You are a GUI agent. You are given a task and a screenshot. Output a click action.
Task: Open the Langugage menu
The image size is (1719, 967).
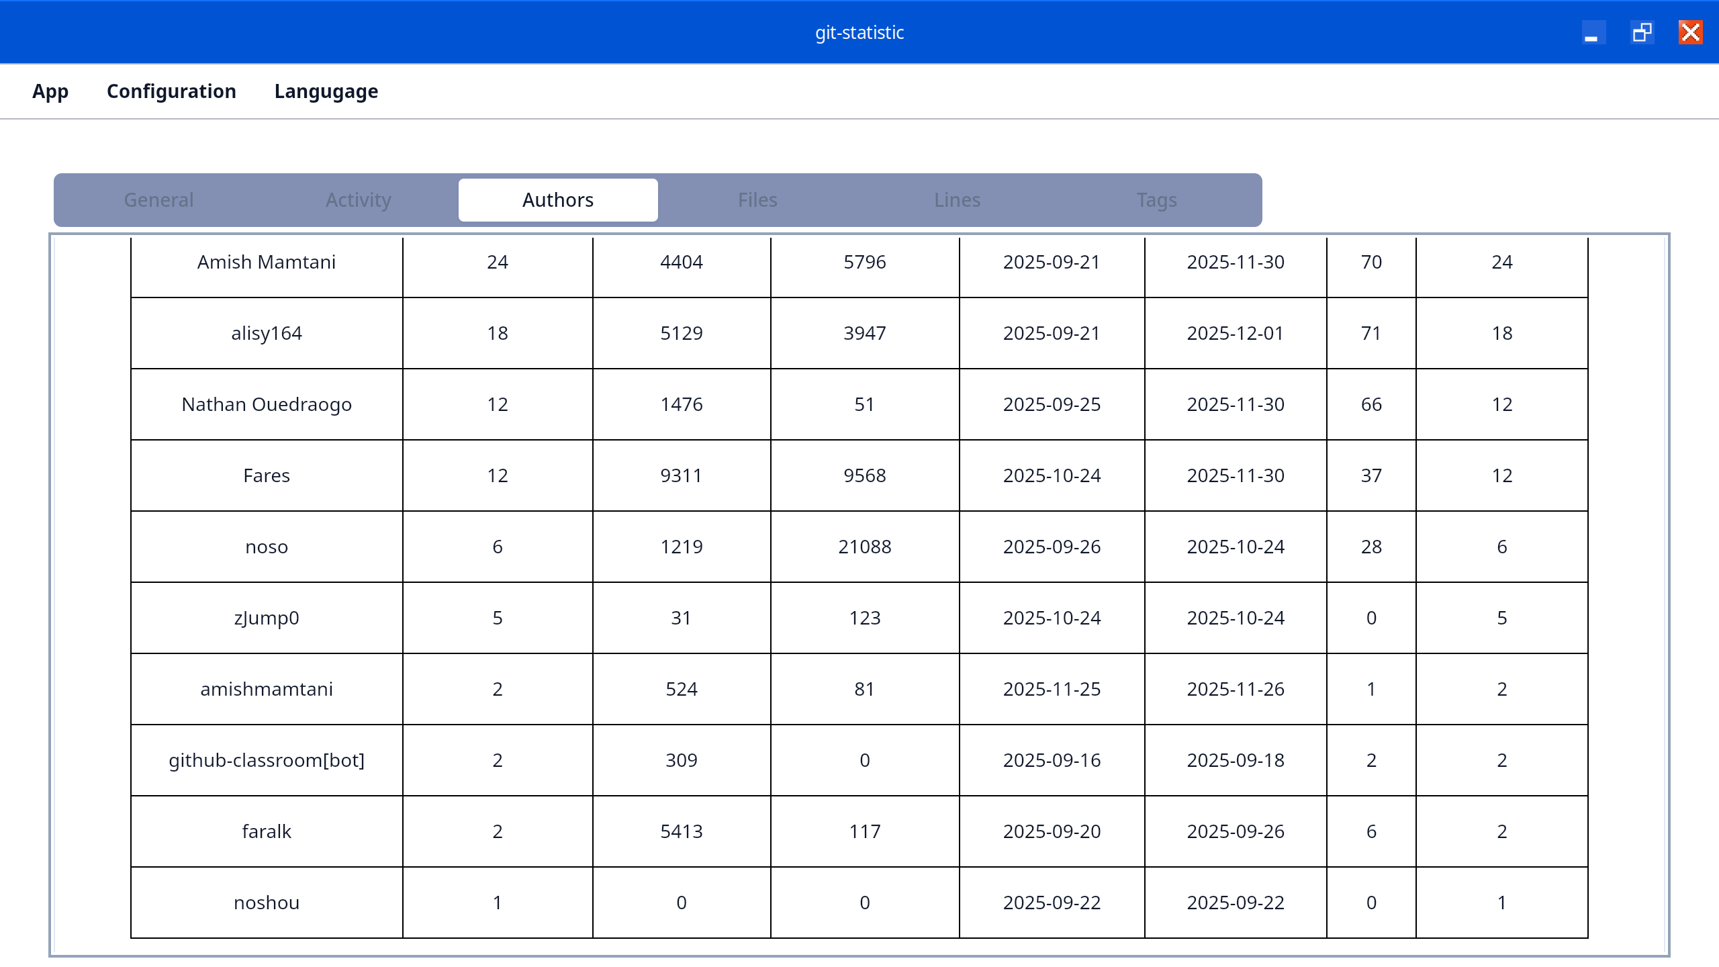tap(326, 91)
